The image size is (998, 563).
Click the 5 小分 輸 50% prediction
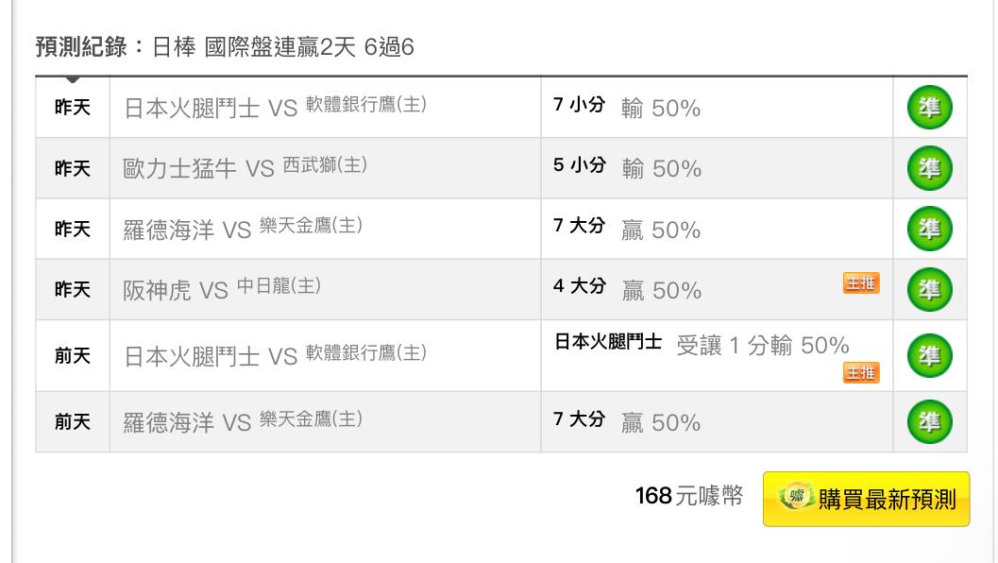[x=627, y=168]
